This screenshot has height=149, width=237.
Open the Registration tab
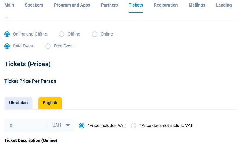pos(166,5)
